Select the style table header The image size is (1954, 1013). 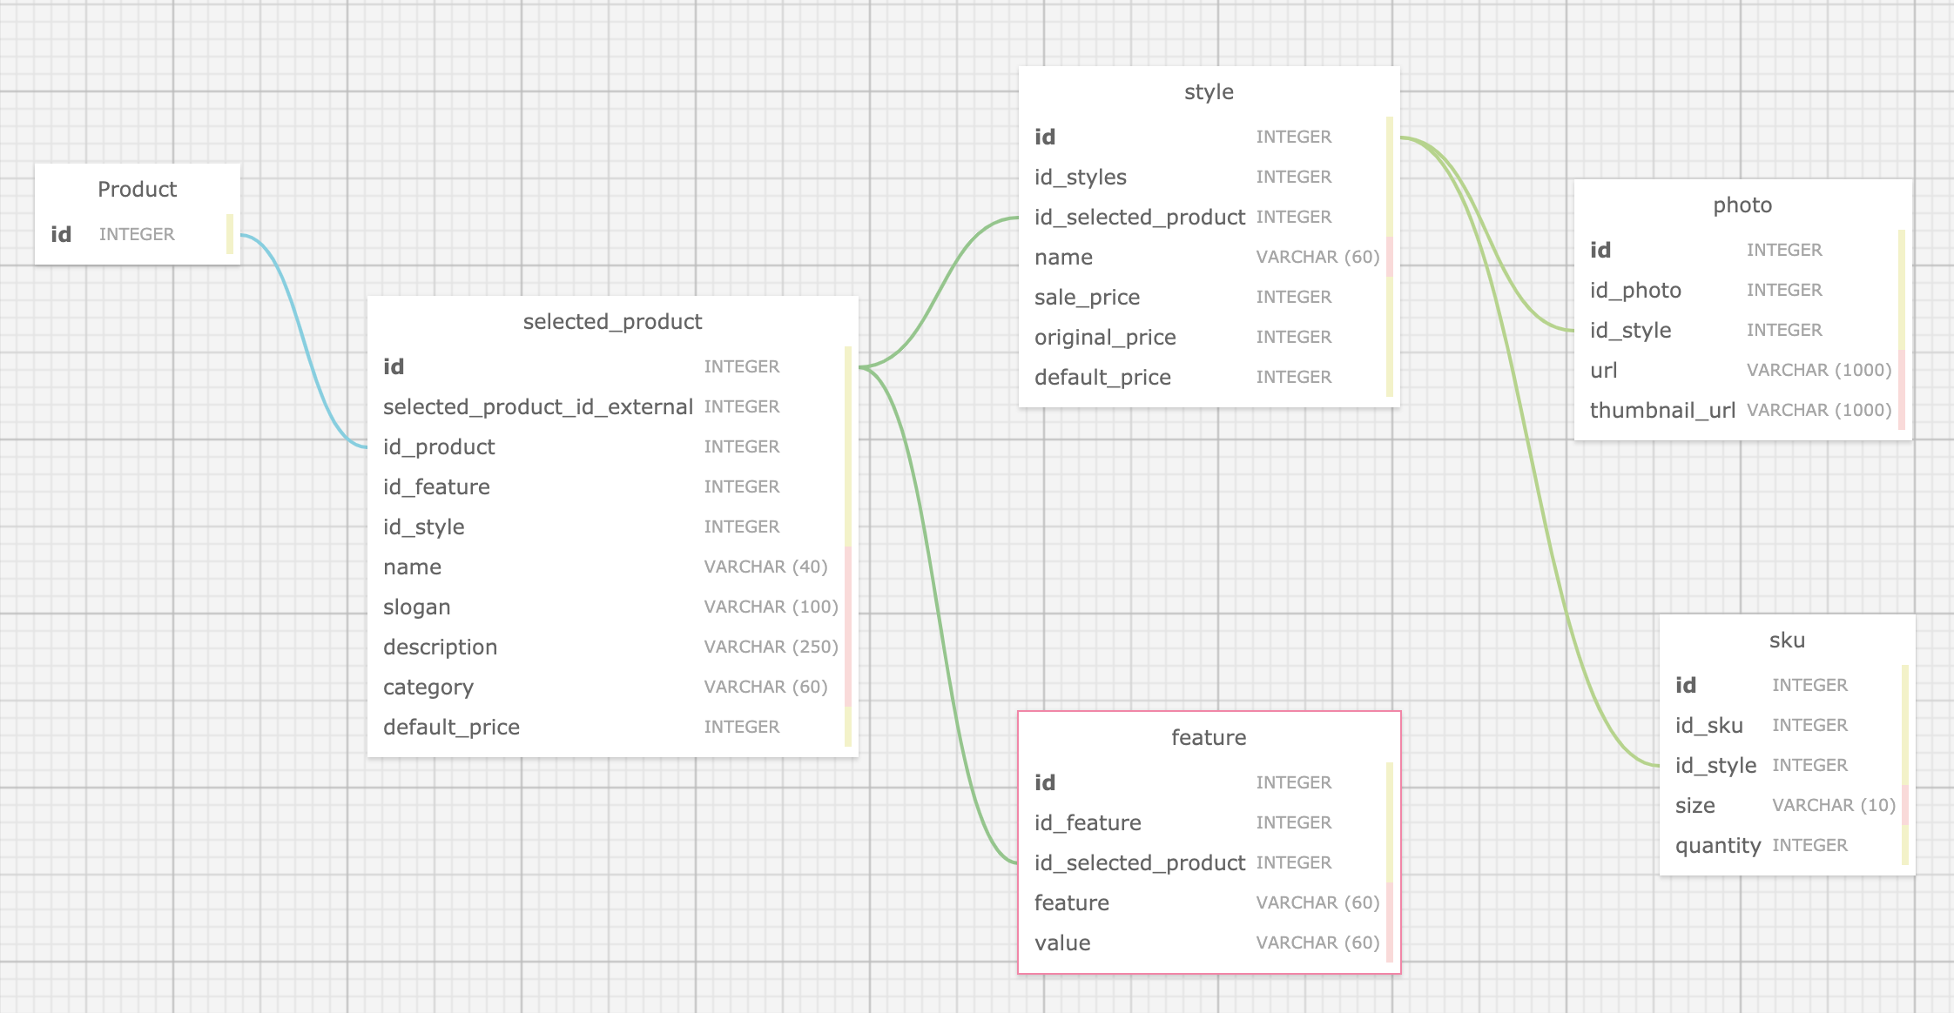pos(1209,91)
